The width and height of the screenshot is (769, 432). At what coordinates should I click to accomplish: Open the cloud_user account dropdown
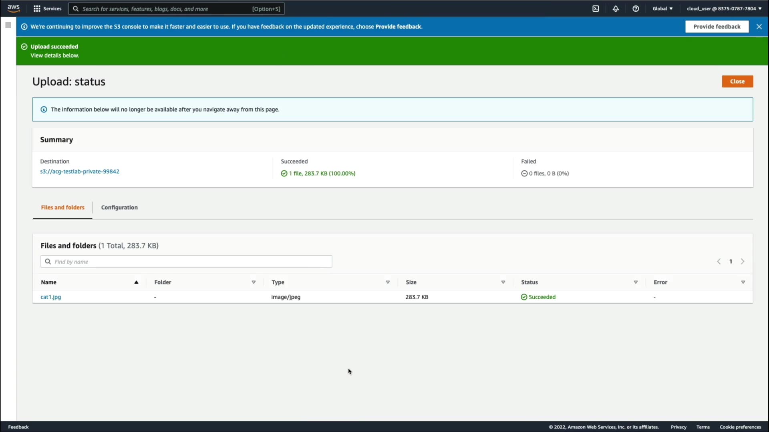tap(724, 8)
